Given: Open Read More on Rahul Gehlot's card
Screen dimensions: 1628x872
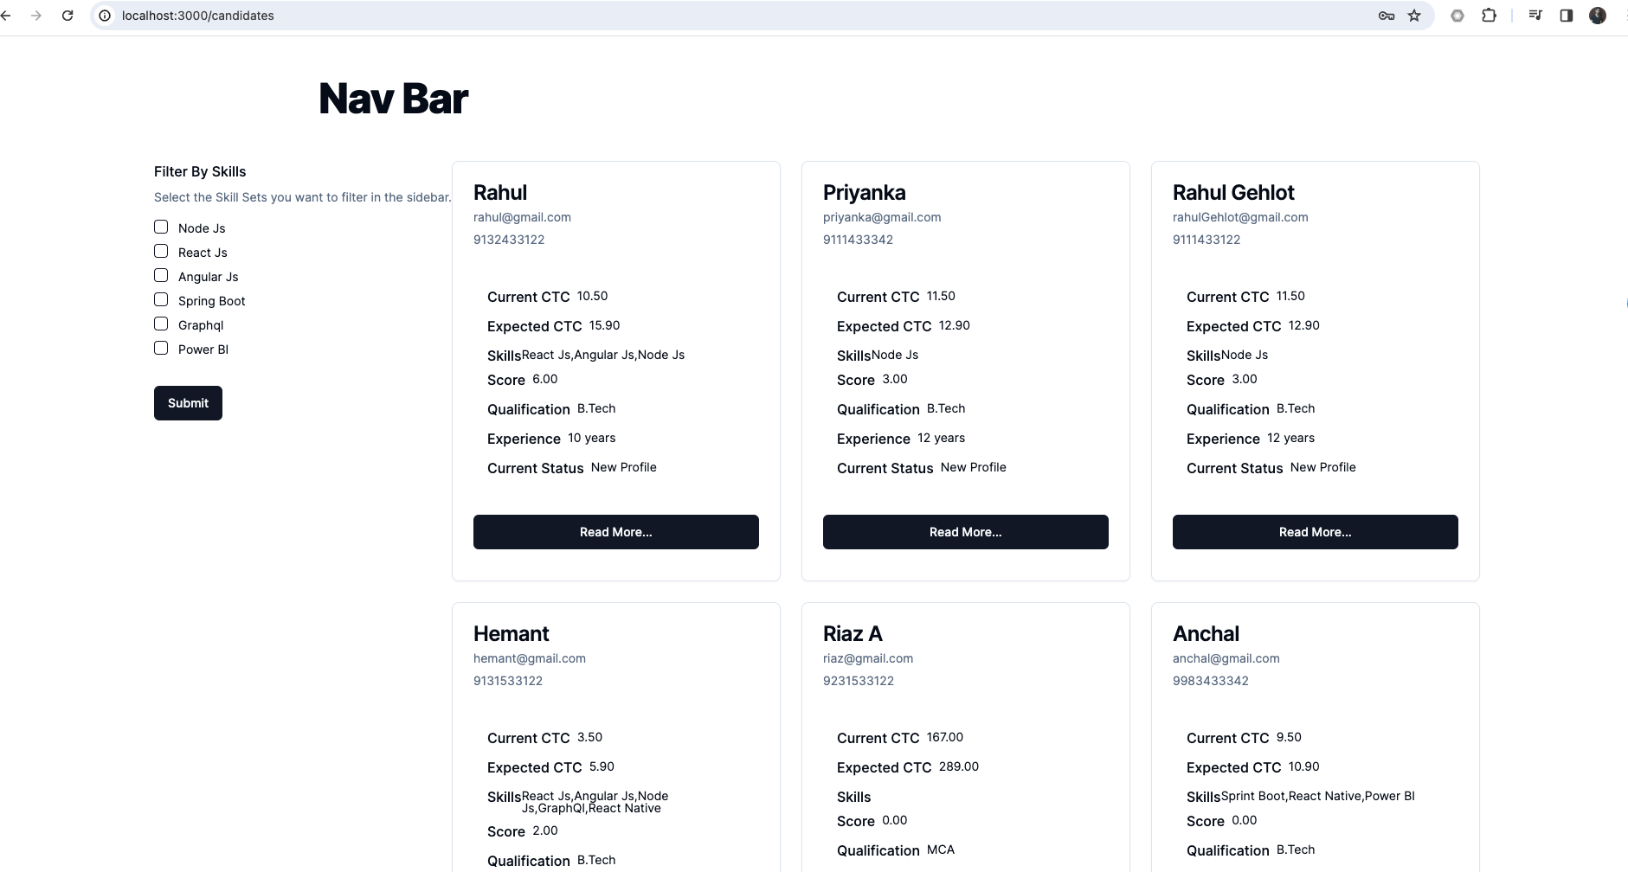Looking at the screenshot, I should pyautogui.click(x=1316, y=532).
